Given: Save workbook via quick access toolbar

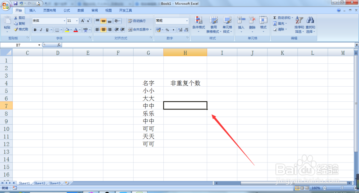Looking at the screenshot, I should 15,4.
